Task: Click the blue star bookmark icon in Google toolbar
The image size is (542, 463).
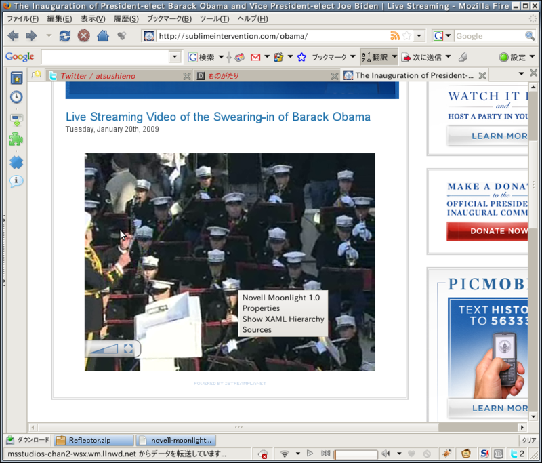Action: [x=301, y=57]
